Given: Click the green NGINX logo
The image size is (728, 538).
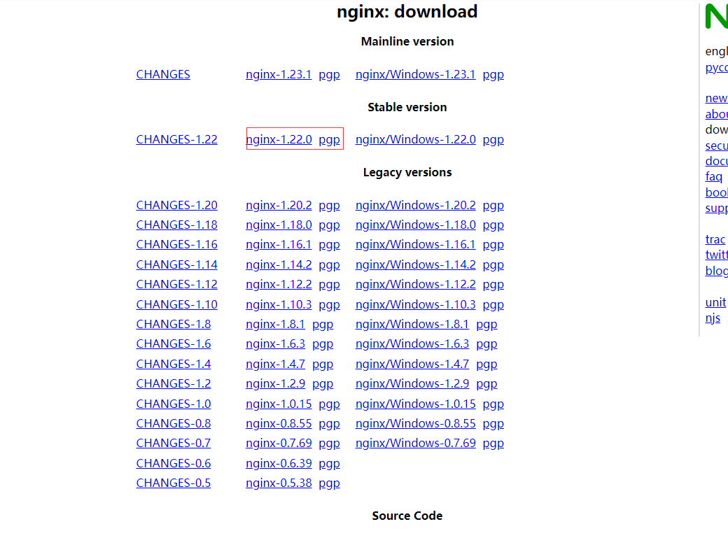Looking at the screenshot, I should click(717, 17).
